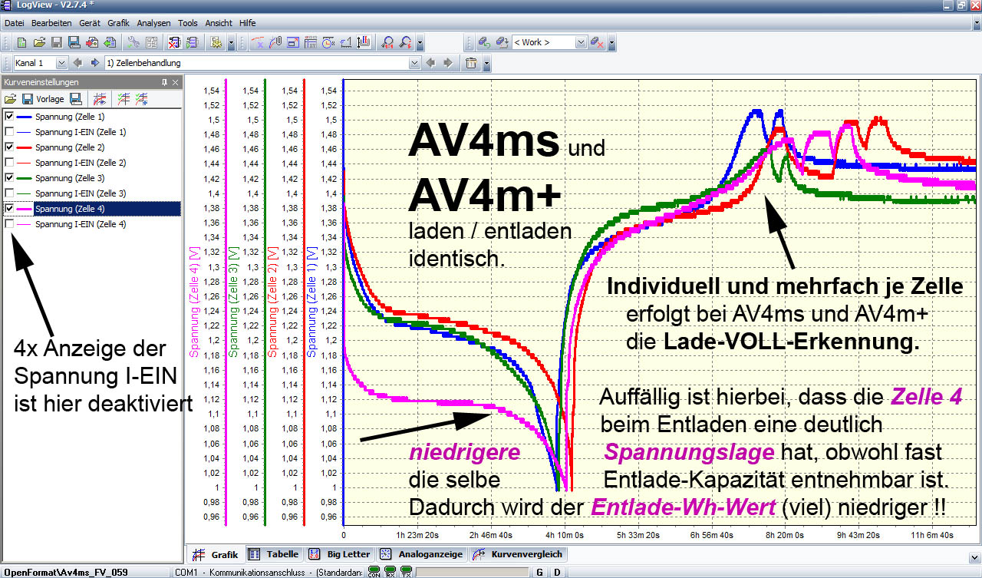
Task: Click the first magnifier zoom icon
Action: 388,42
